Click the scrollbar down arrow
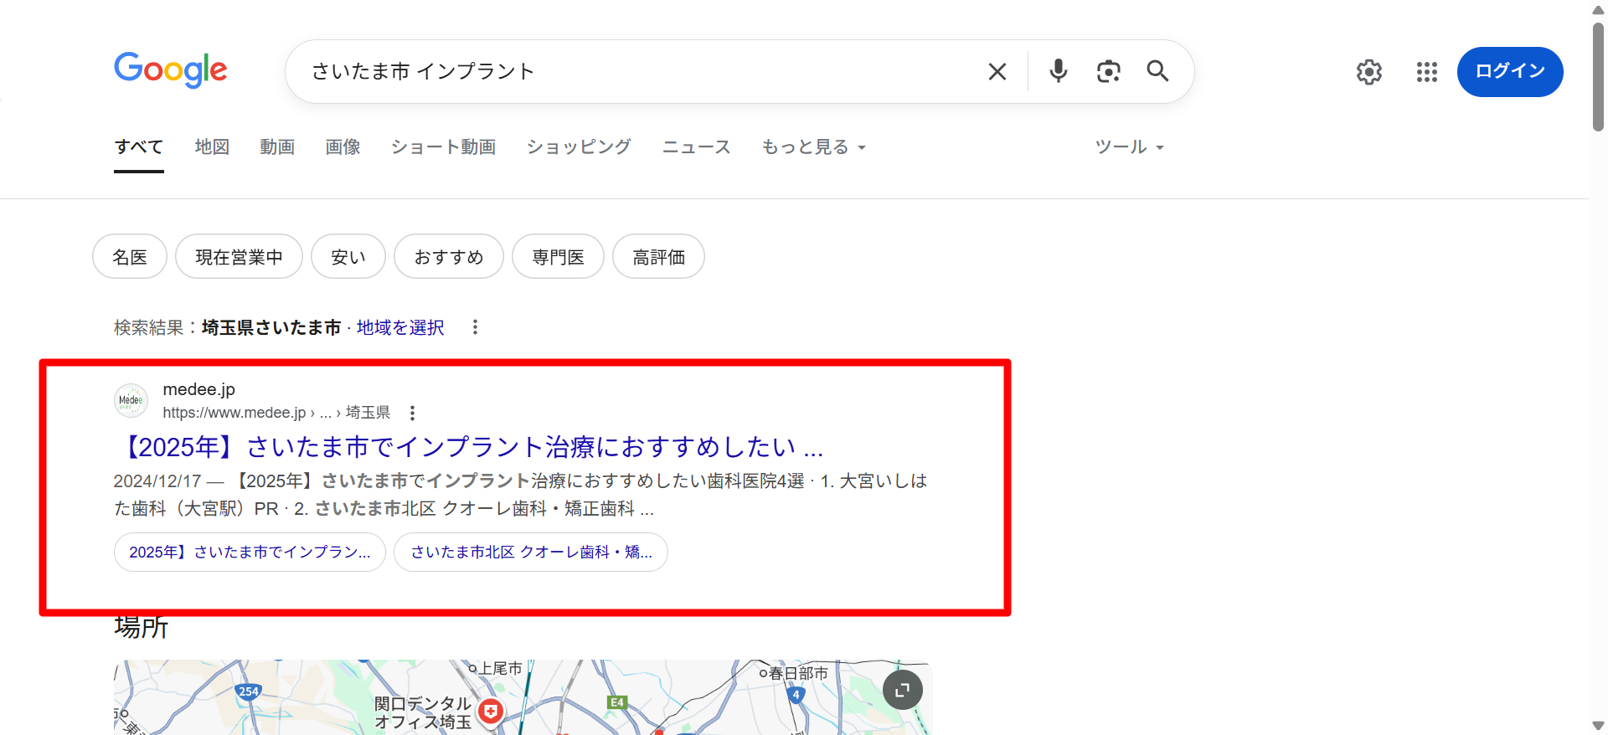1608x735 pixels. [x=1598, y=726]
